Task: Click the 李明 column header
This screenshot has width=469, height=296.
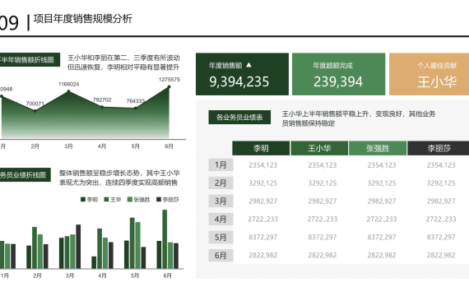Action: tap(261, 148)
